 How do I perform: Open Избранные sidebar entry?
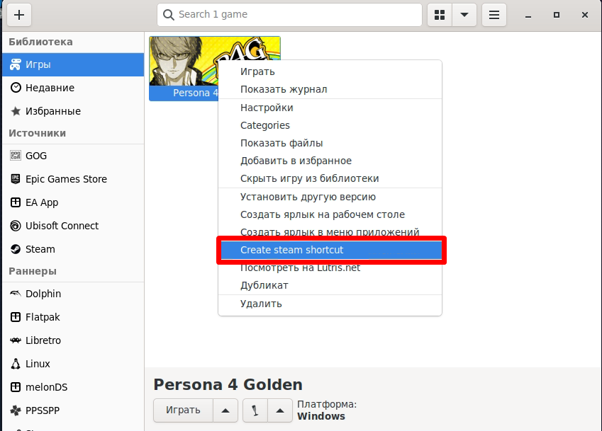coord(73,111)
